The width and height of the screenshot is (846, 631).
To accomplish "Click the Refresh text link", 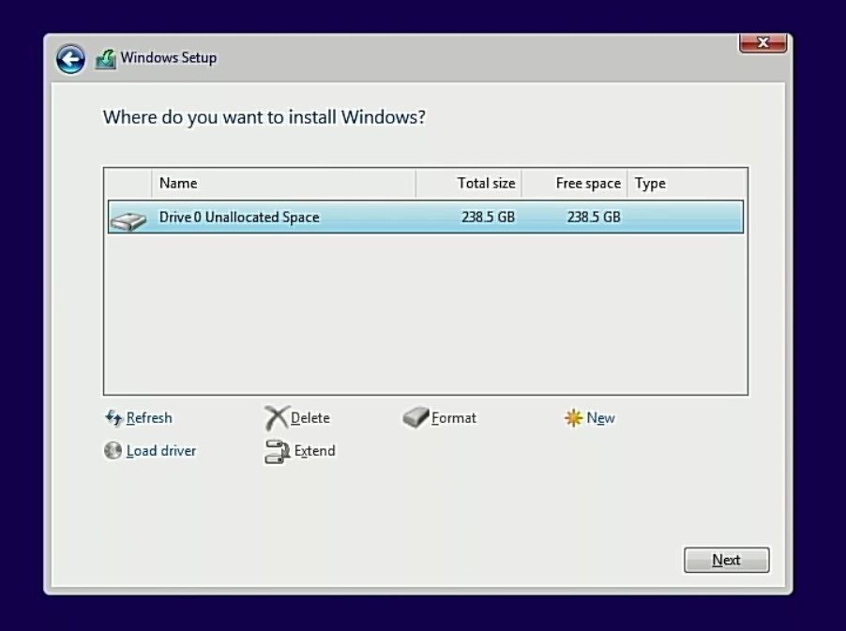I will pos(149,418).
